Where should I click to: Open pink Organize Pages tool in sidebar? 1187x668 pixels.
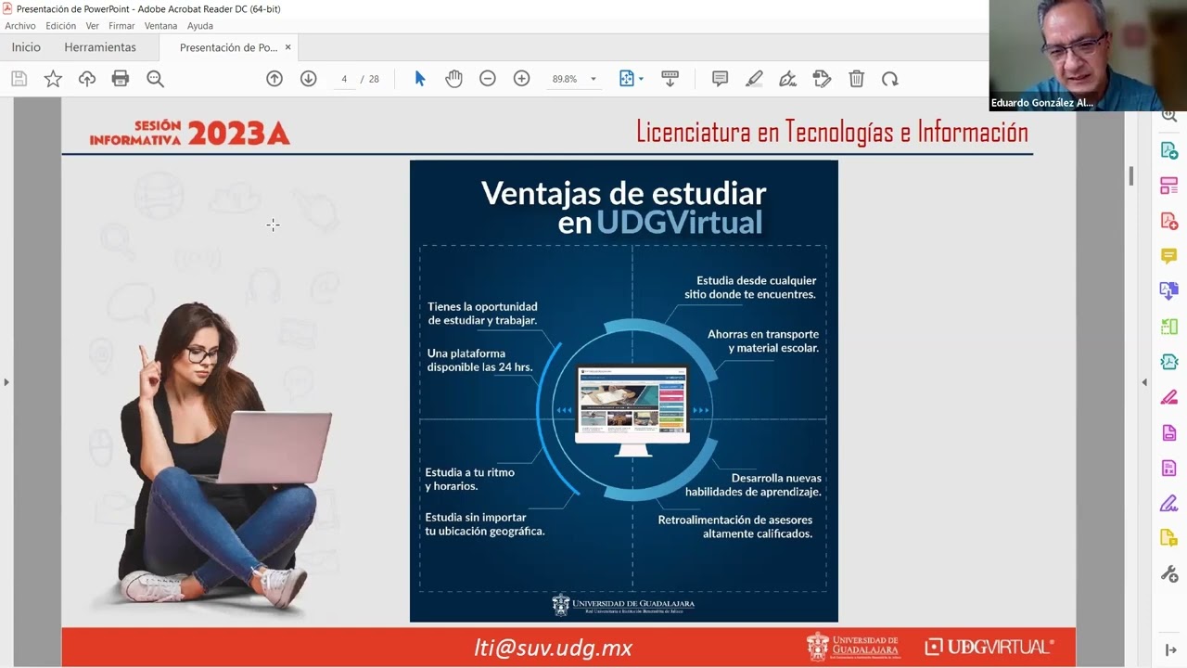tap(1169, 186)
